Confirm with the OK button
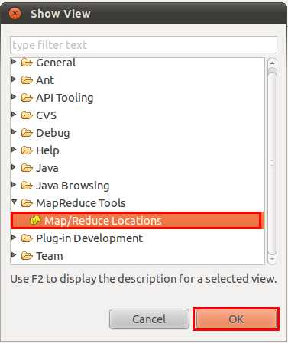Image resolution: width=288 pixels, height=343 pixels. coord(236,319)
